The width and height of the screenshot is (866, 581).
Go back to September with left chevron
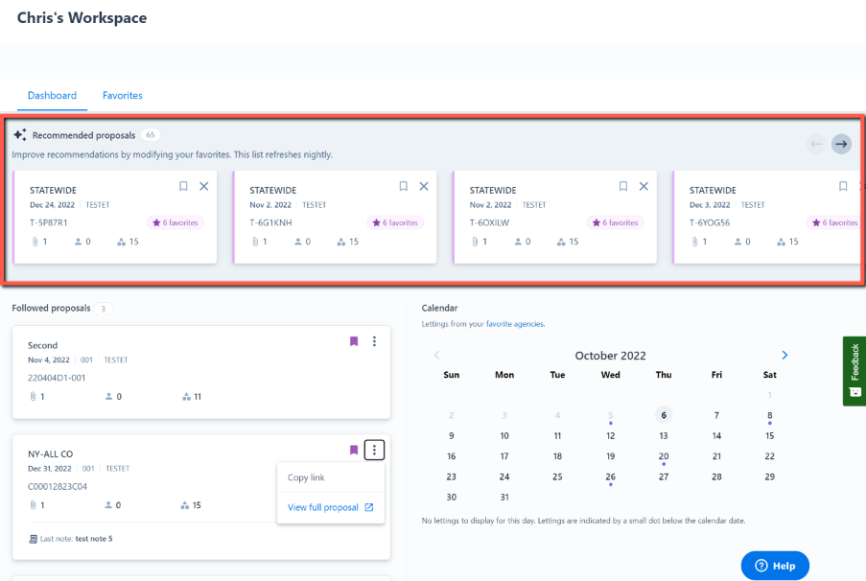pos(437,355)
